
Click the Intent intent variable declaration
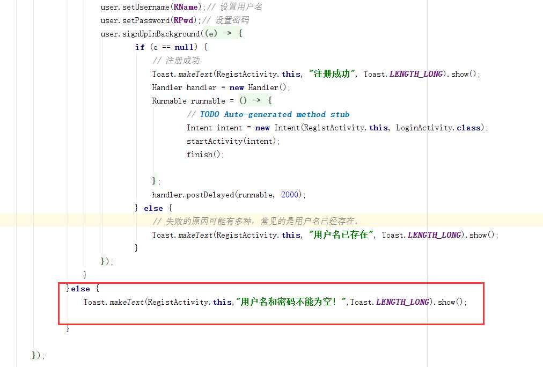click(x=215, y=128)
